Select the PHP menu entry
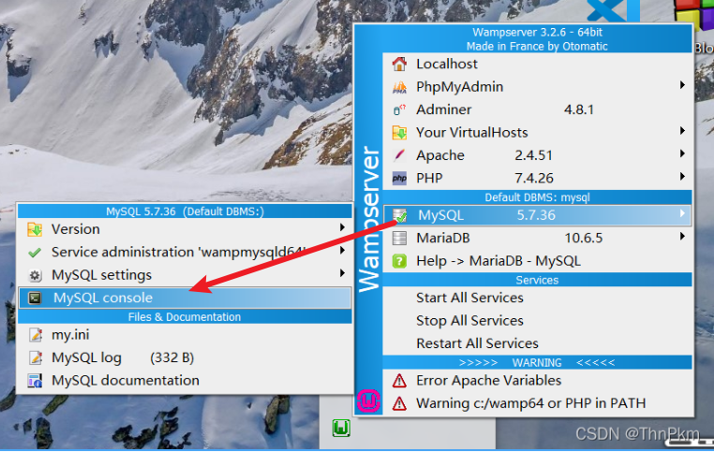Screen dimensions: 714x452 tap(537, 178)
